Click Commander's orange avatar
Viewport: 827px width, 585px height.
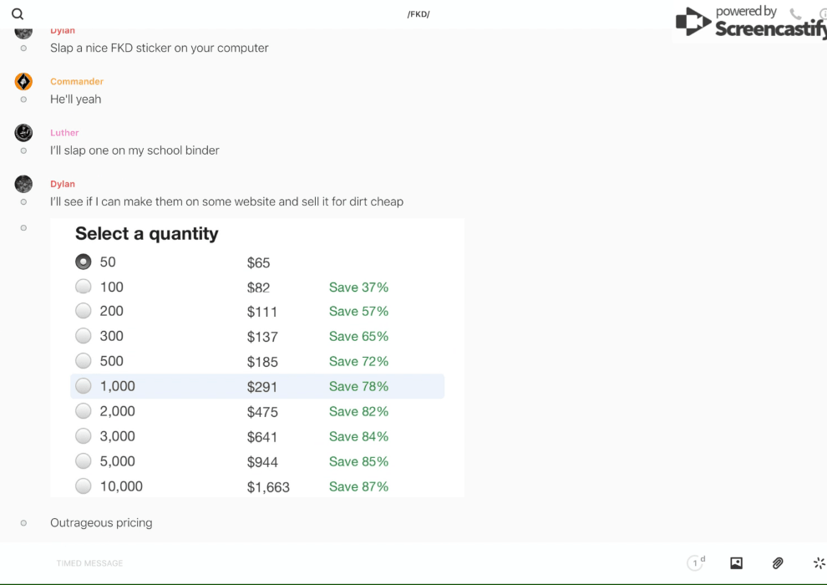(x=23, y=82)
